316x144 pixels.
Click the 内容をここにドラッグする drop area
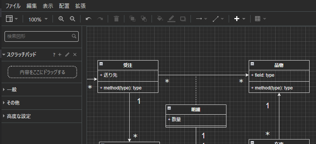42,72
